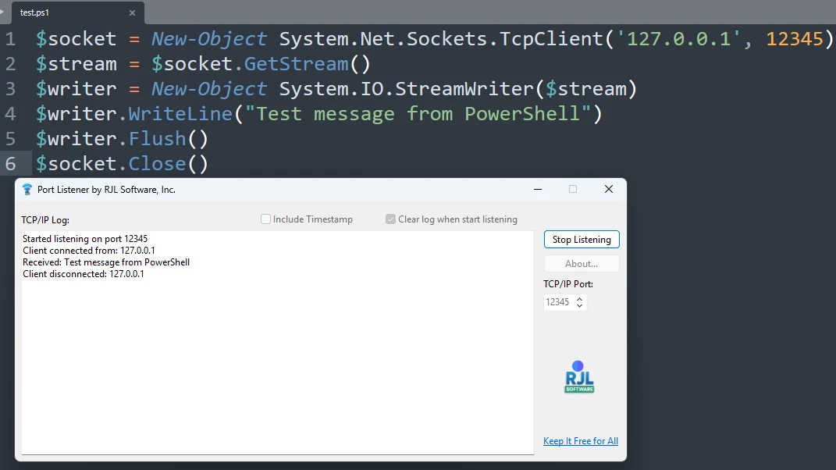Uncheck Clear log when start listening
836x470 pixels.
click(x=390, y=219)
